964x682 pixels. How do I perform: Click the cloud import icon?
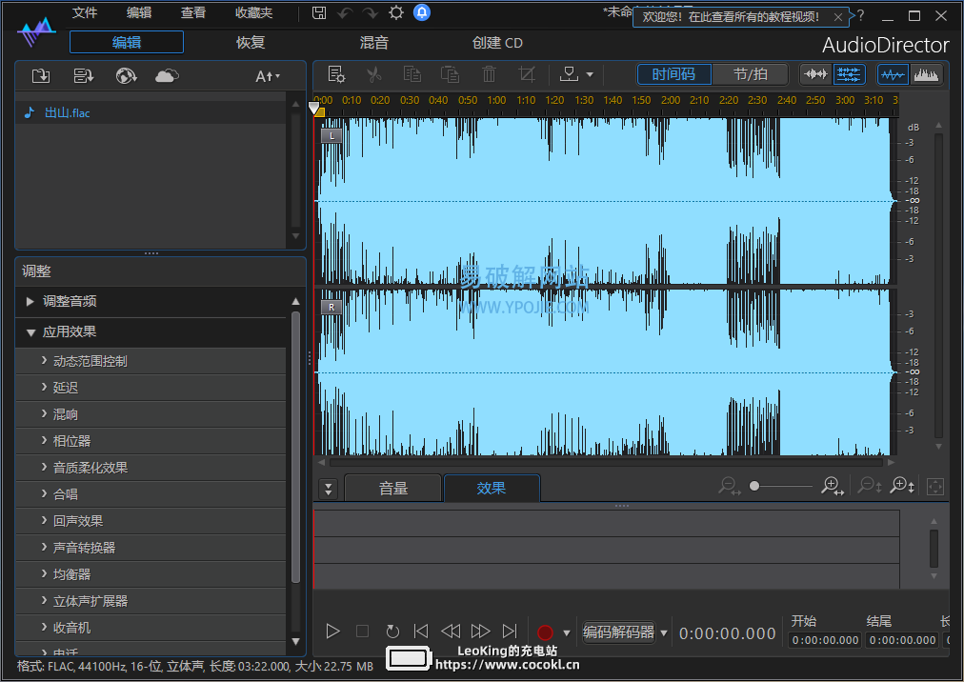tap(167, 76)
